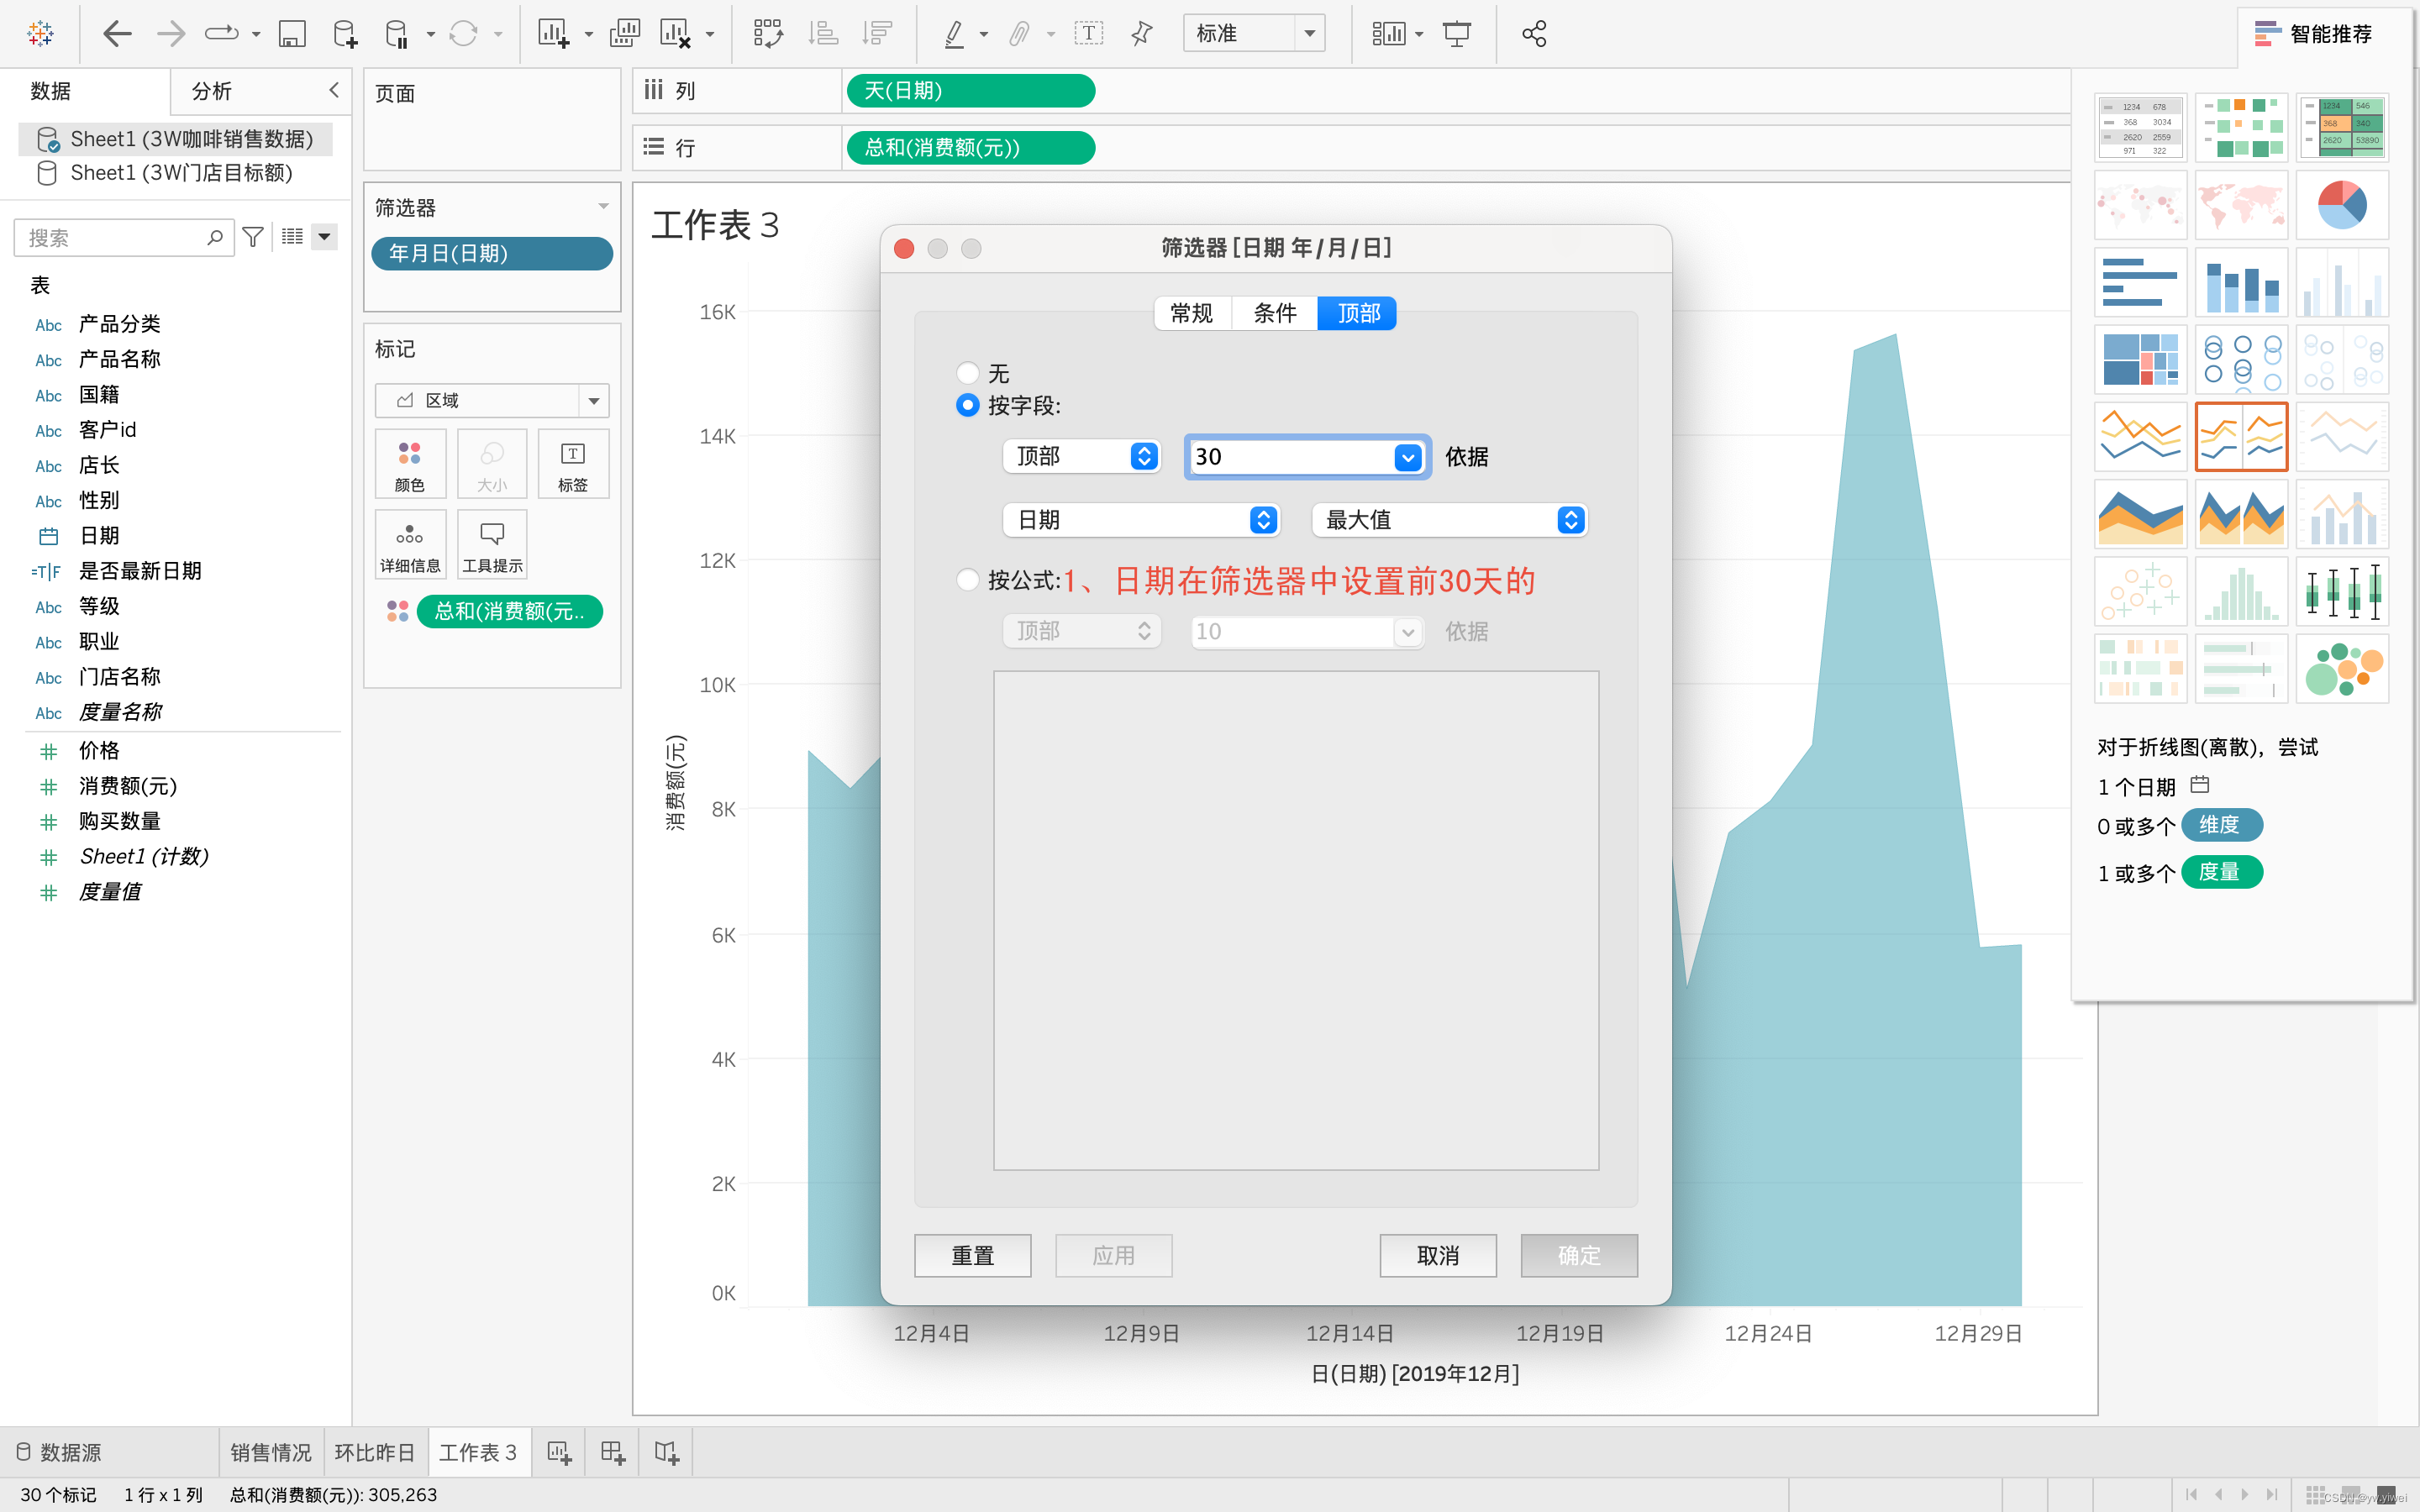The width and height of the screenshot is (2420, 1512).
Task: Click the New dashboard tab icon
Action: [x=612, y=1452]
